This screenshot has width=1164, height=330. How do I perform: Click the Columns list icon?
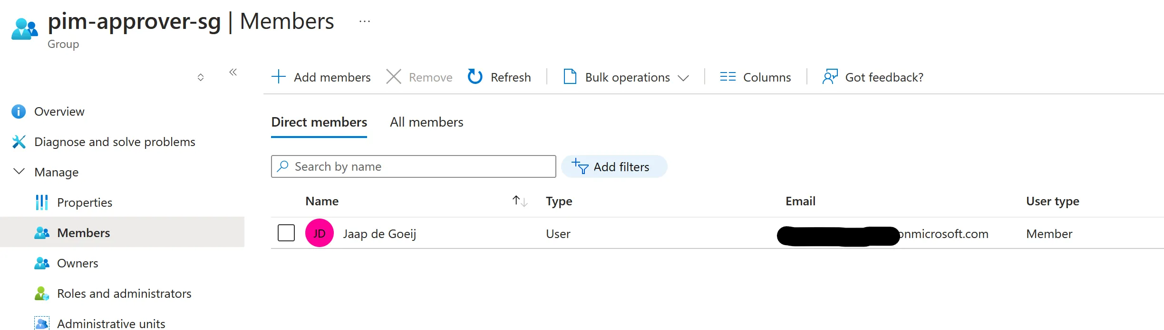click(727, 77)
